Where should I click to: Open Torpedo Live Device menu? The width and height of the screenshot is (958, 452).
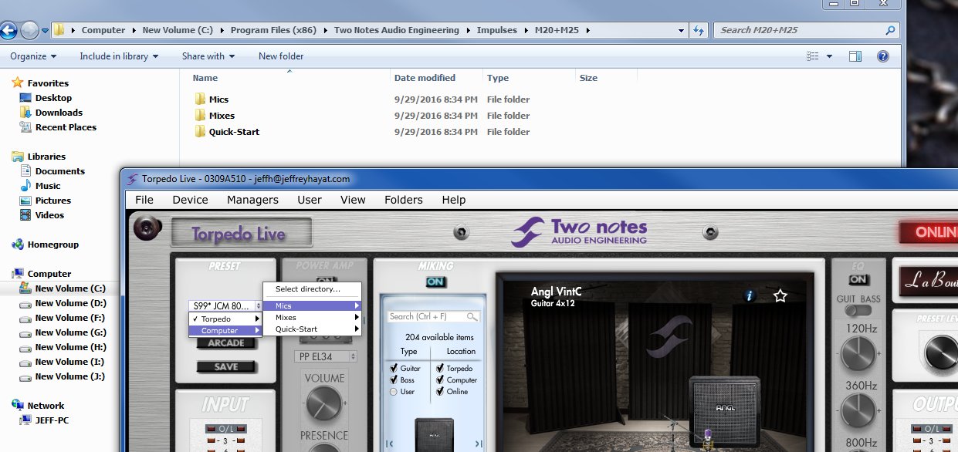(190, 200)
